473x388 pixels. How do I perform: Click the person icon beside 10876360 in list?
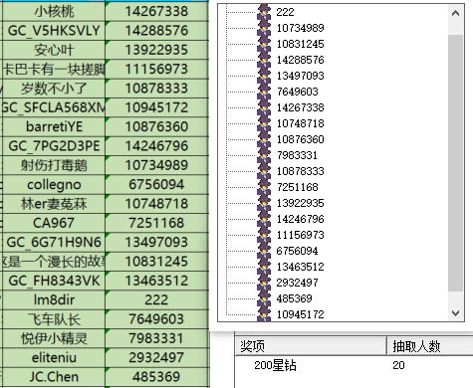[x=264, y=139]
